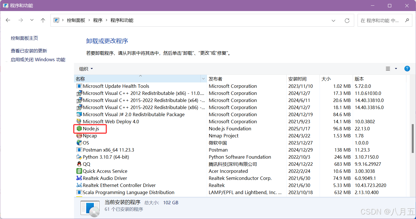Image resolution: width=416 pixels, height=219 pixels.
Task: Open 启用或关闭 Windows 功能 link
Action: tap(38, 59)
